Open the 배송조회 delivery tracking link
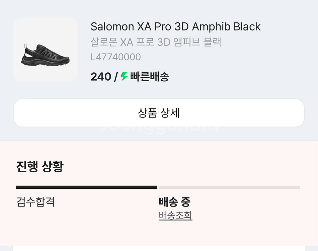Screen dimensions: 318x251 point(175,216)
